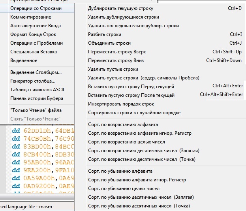246x211 pixels.
Task: Select 'Инвертировать порядок строк'
Action: click(121, 104)
